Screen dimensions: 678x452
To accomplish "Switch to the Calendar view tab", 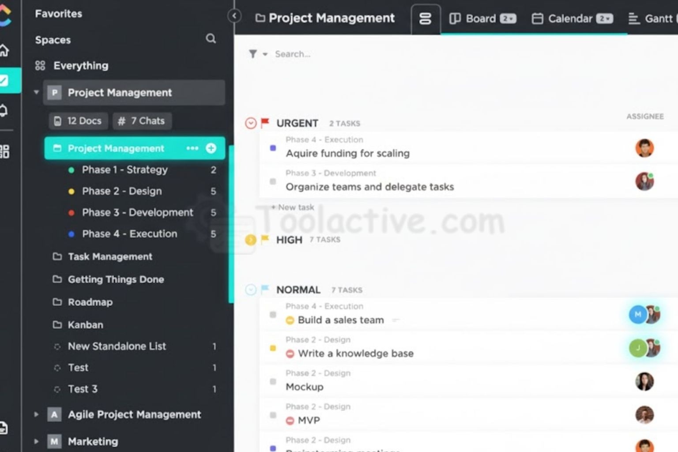I will 571,19.
